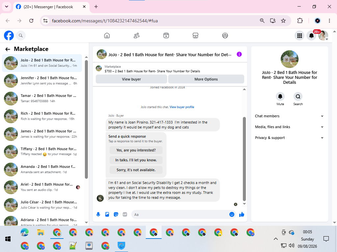This screenshot has height=252, width=337.
Task: Click JoJo sender avatar beside last message
Action: point(100,198)
